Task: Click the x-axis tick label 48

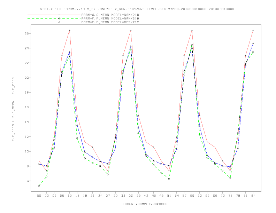Action: tap(161, 196)
